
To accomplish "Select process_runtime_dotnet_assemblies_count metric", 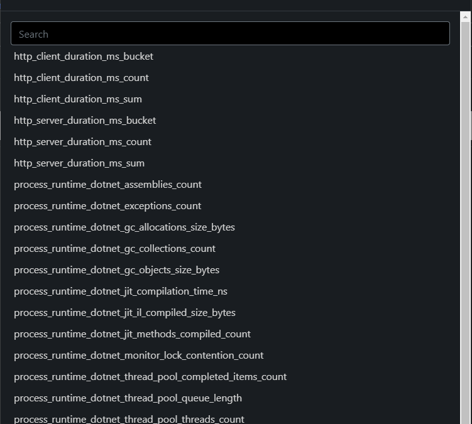I will pos(107,185).
